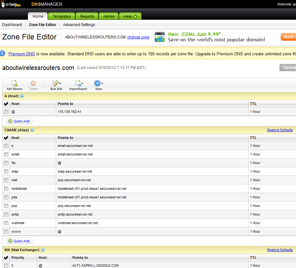Select the pda CNAME record checkbox
This screenshot has width=296, height=268.
(6, 197)
